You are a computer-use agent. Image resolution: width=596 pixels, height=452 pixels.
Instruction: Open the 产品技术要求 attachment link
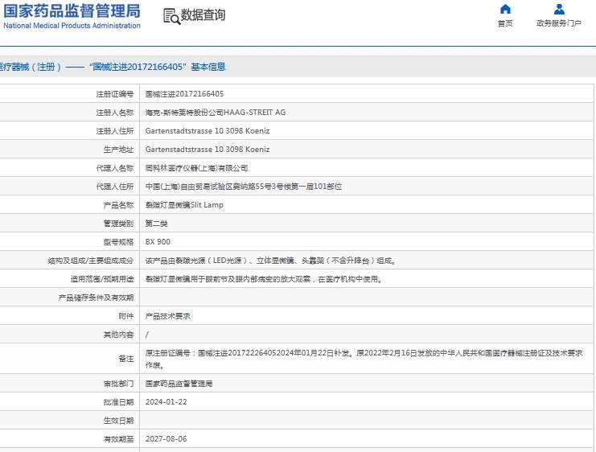pos(167,316)
